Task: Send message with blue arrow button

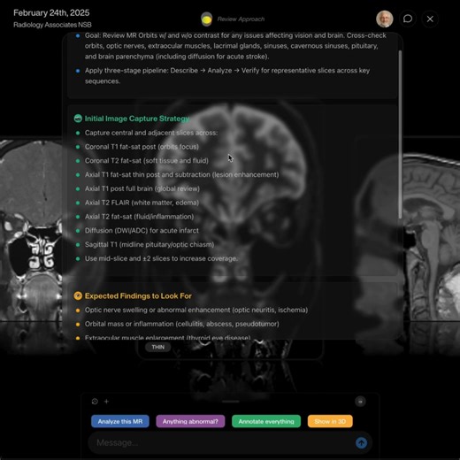Action: (361, 442)
